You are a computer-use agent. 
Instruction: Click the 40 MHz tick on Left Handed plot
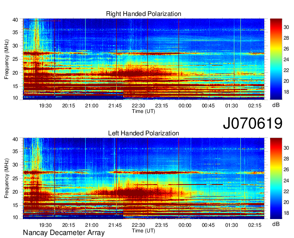point(16,139)
